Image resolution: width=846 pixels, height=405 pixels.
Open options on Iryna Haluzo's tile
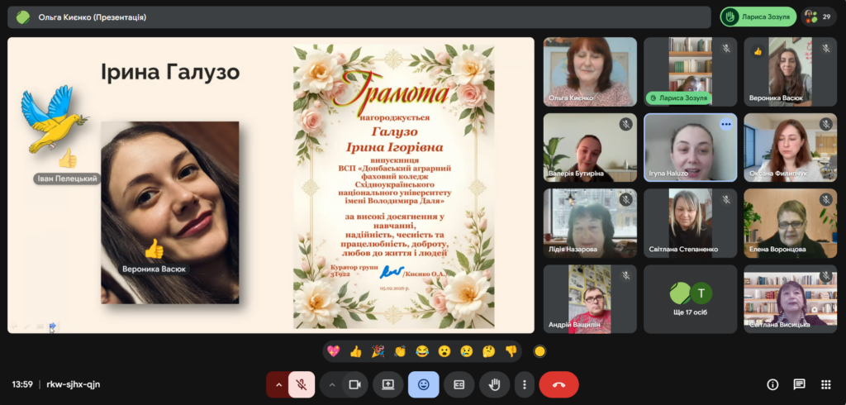click(726, 124)
